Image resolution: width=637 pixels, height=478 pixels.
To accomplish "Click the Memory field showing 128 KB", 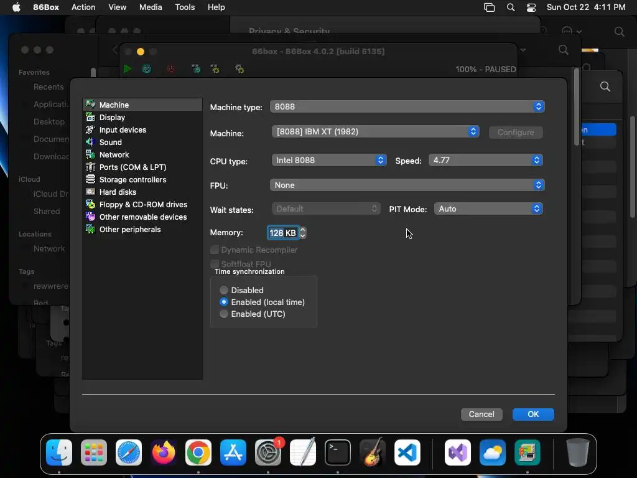I will click(283, 233).
